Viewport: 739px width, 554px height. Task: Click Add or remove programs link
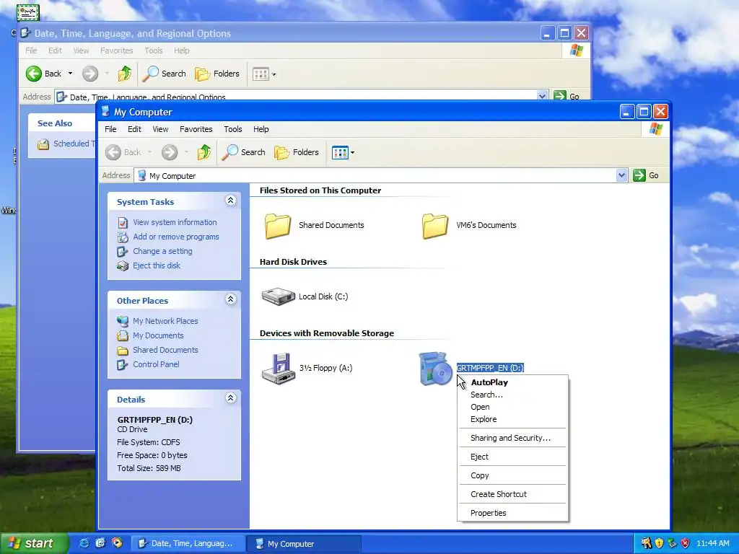pyautogui.click(x=176, y=237)
